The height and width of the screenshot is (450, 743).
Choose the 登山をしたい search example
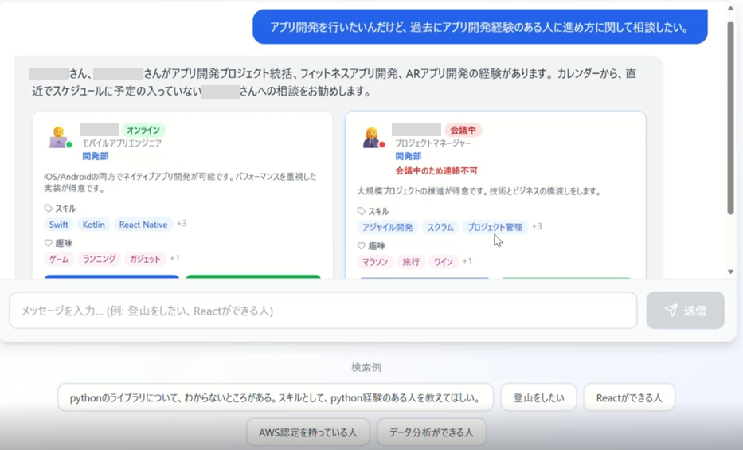(538, 397)
